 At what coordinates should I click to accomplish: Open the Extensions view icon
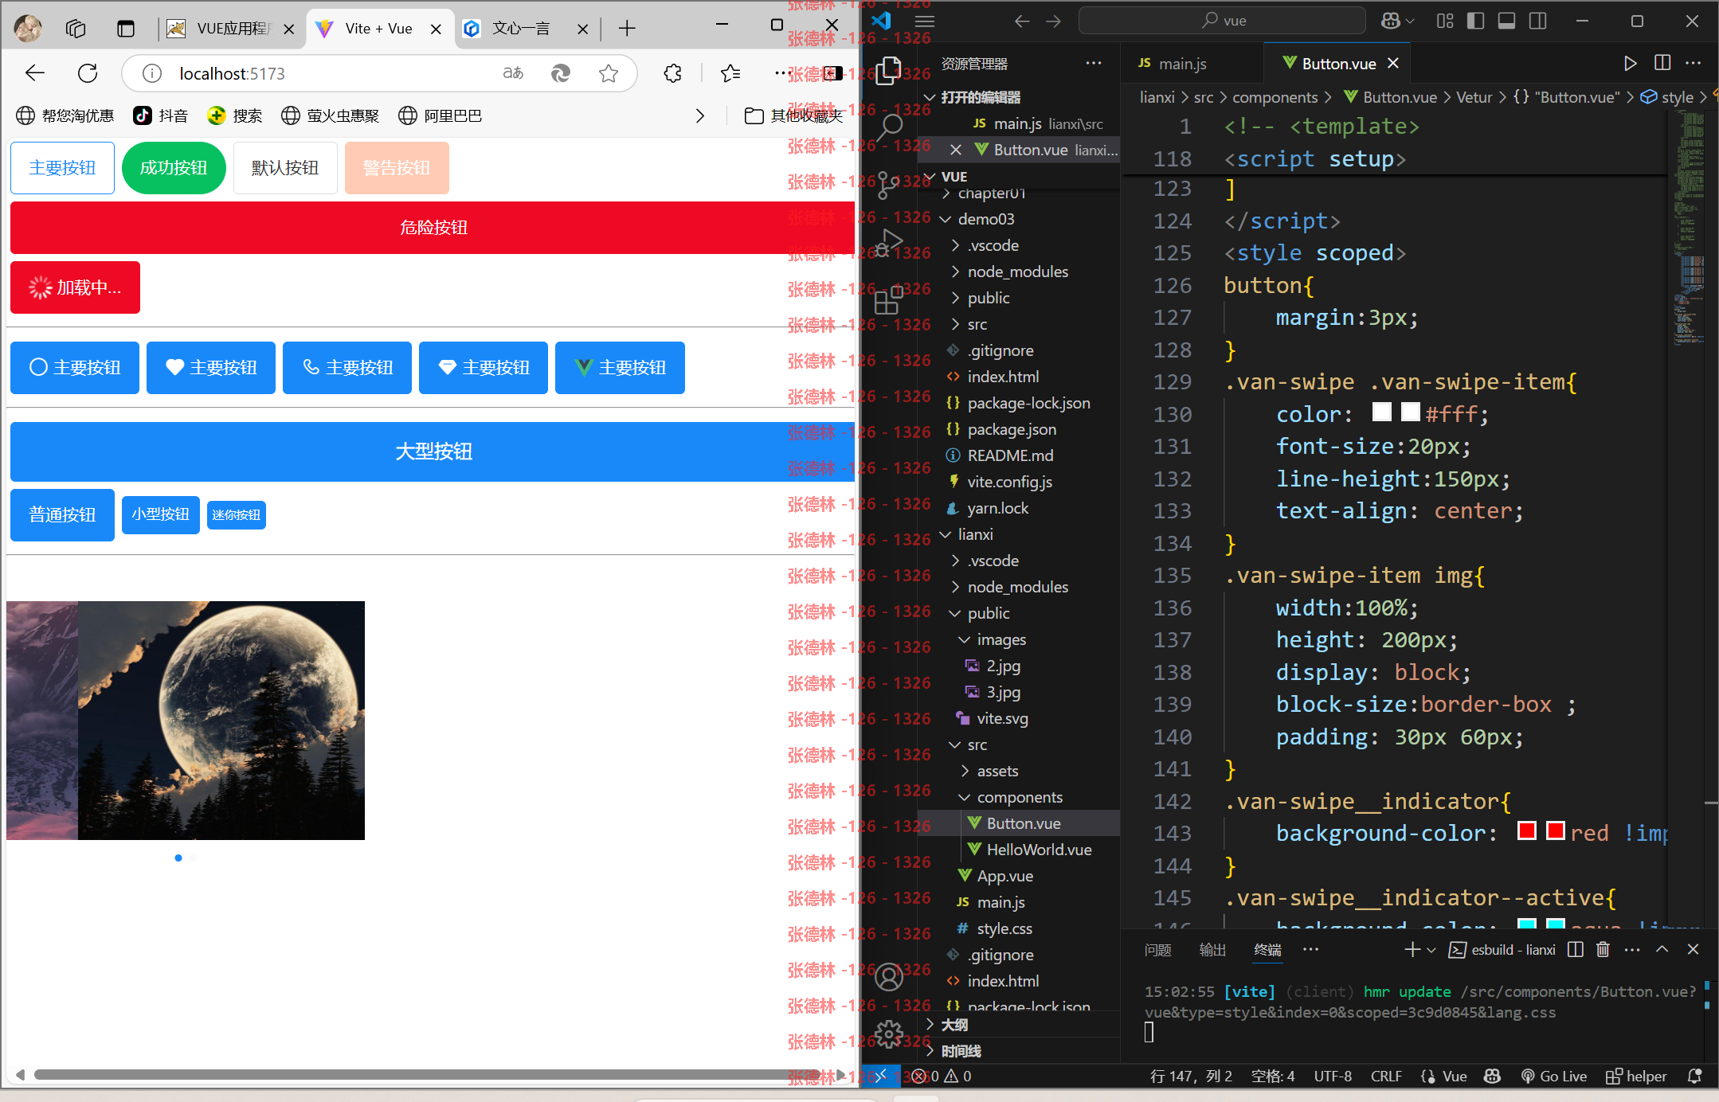(888, 301)
